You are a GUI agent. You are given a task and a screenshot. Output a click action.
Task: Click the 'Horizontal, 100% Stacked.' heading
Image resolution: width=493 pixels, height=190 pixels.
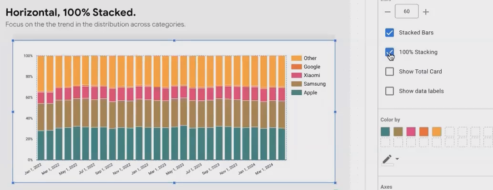coord(71,13)
